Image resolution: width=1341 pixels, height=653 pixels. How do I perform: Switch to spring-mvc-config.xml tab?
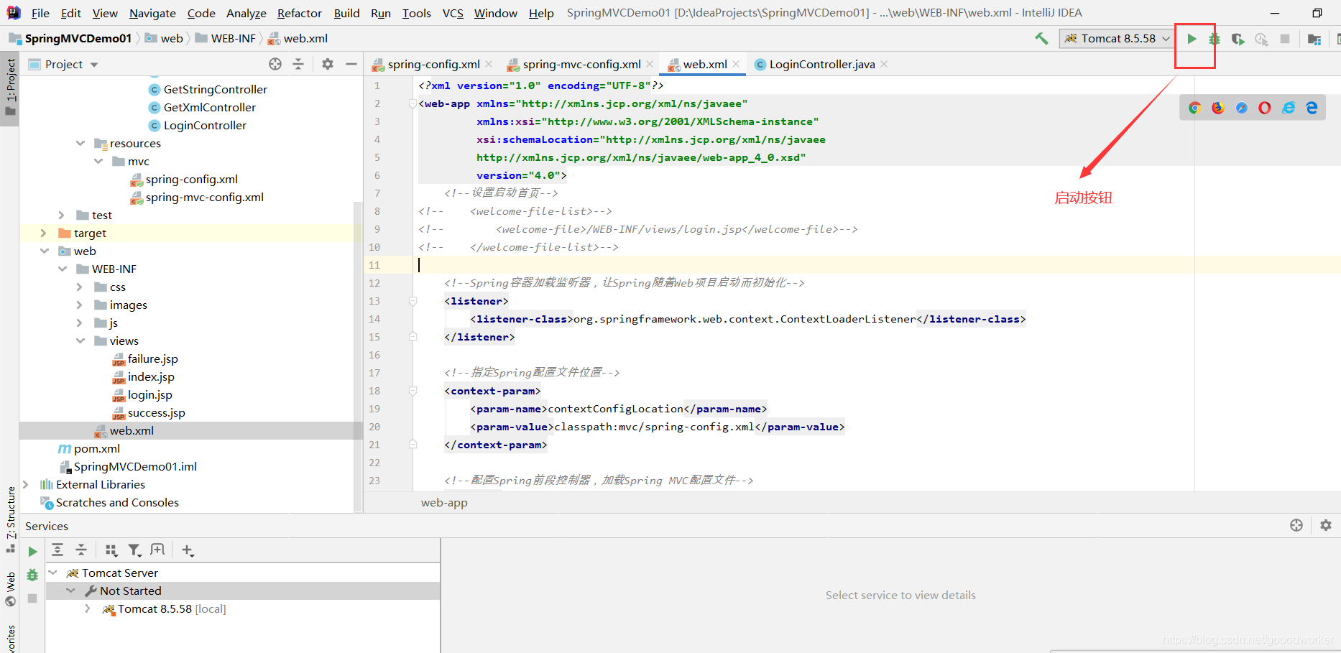click(581, 64)
